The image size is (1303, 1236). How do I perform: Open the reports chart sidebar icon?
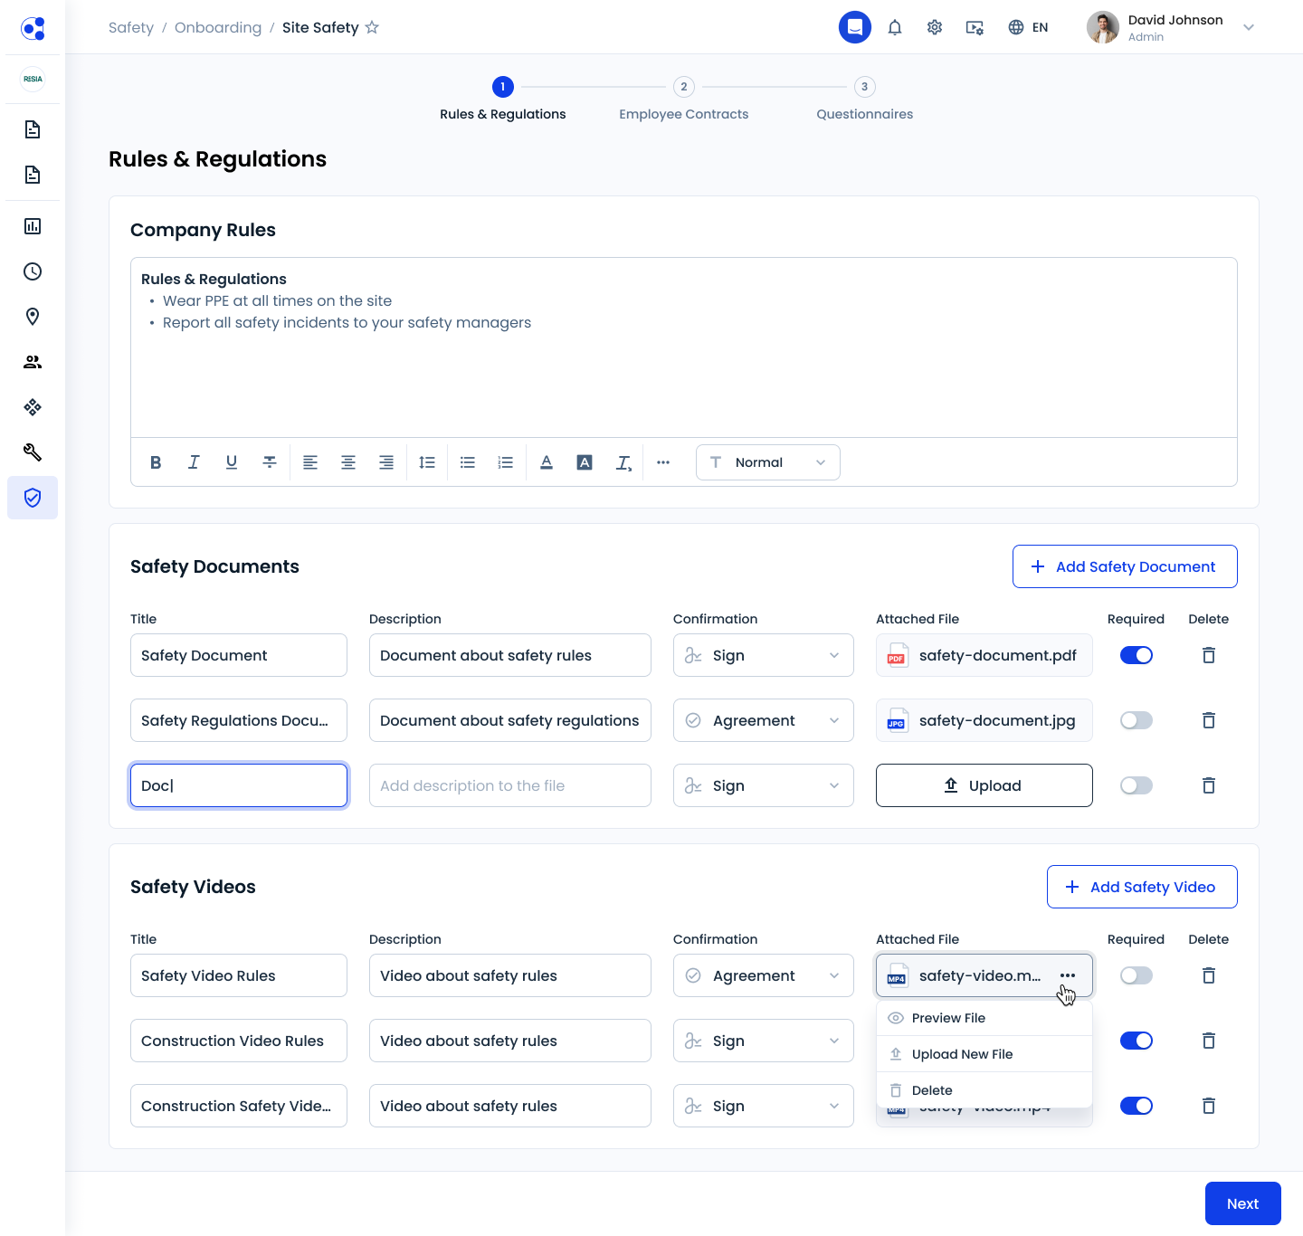click(33, 226)
